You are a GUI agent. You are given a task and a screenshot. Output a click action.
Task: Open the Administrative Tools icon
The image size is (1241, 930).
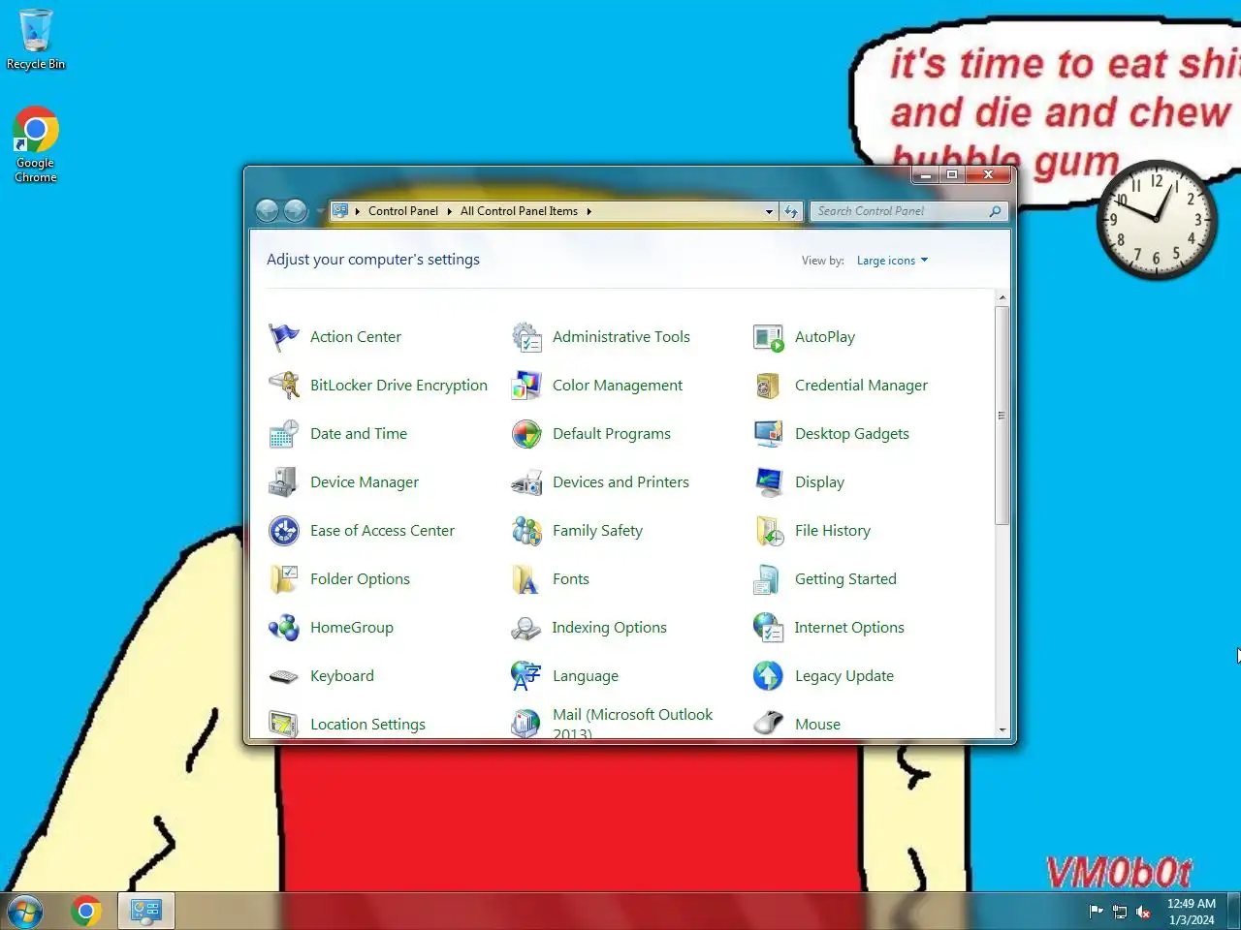click(525, 337)
